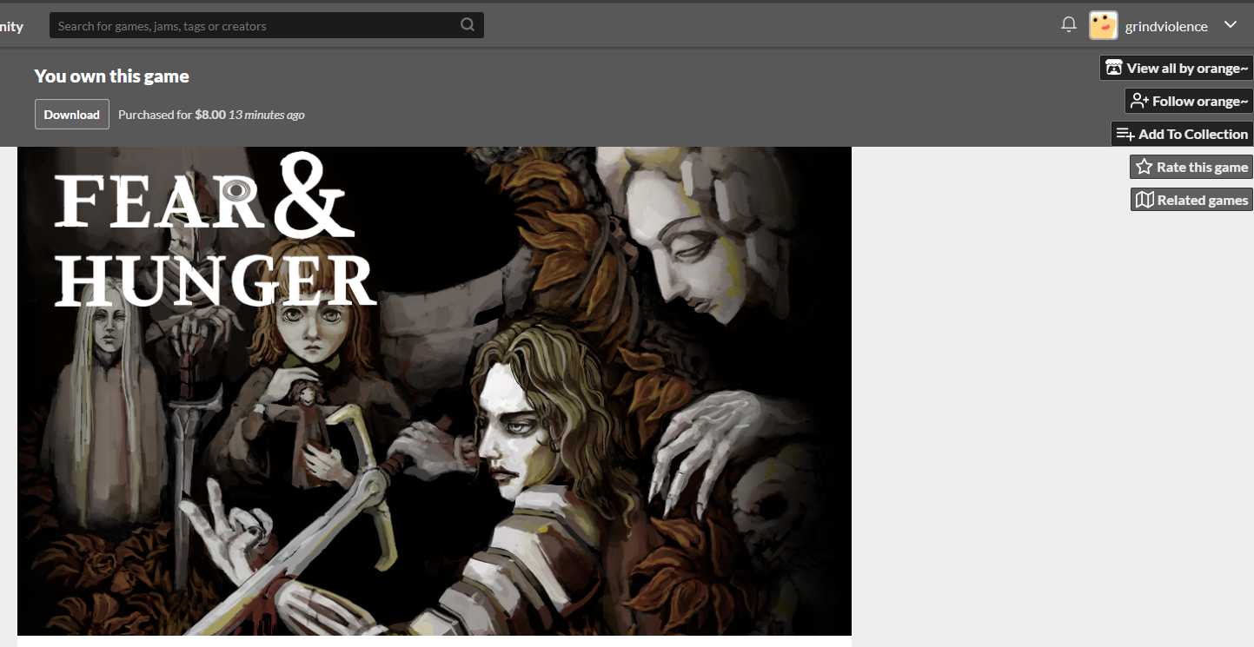The width and height of the screenshot is (1254, 647).
Task: Click the Fear & Hunger banner image
Action: coord(435,391)
